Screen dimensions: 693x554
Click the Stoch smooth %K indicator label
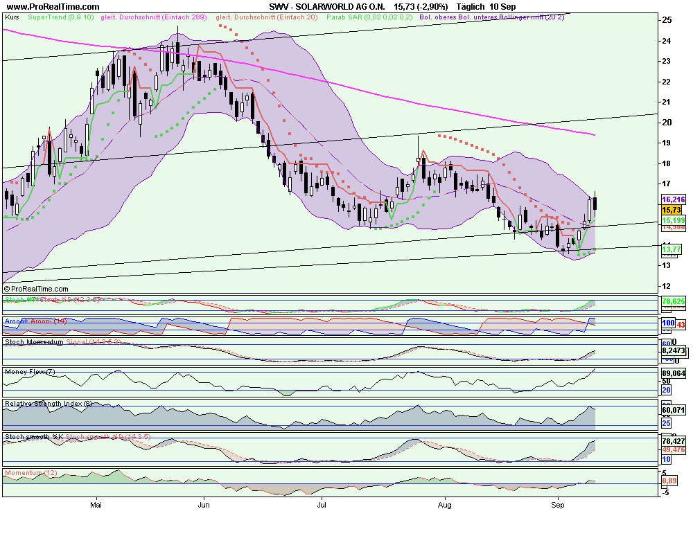tap(34, 437)
